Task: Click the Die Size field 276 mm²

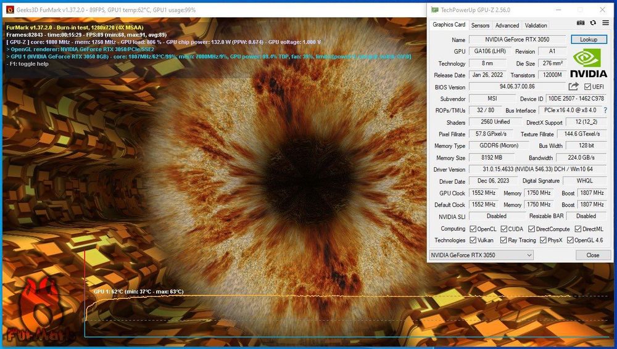Action: point(552,63)
